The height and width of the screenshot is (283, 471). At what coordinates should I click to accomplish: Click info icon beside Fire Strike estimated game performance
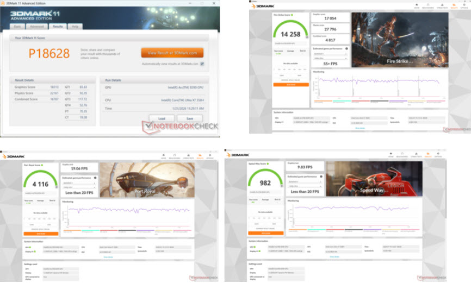click(x=346, y=49)
